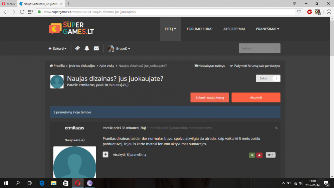The image size is (334, 188).
Task: Open ATSILIEPIMAI menu item
Action: click(x=234, y=29)
